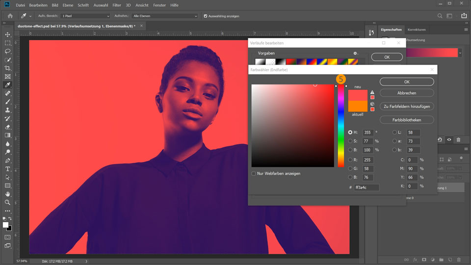Expand the toolbar double-arrow at top left

[x=4, y=23]
